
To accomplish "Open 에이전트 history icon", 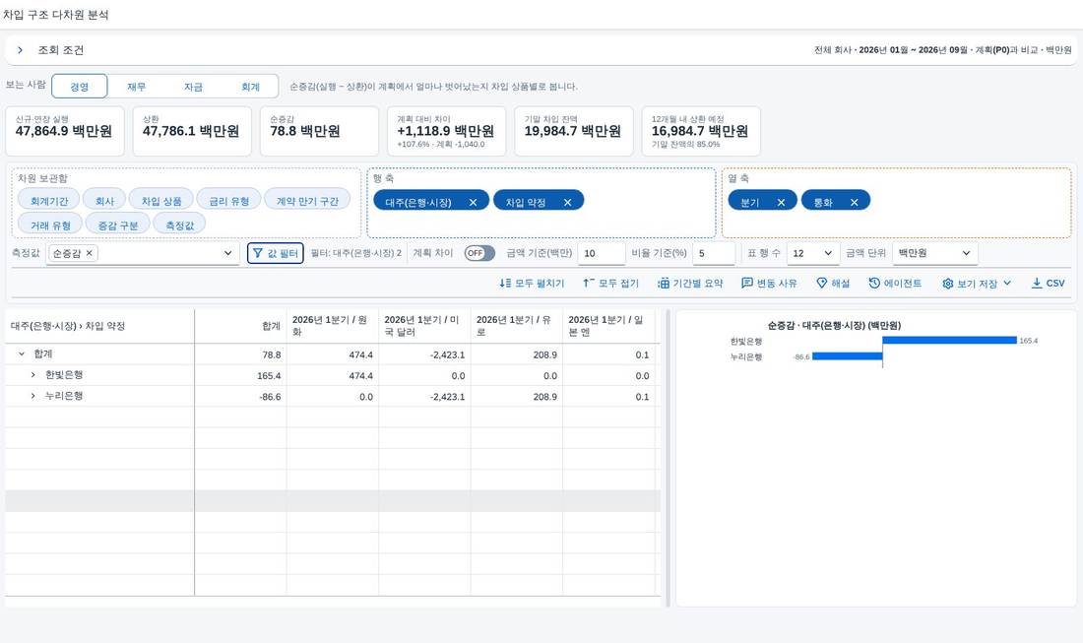I will tap(874, 284).
